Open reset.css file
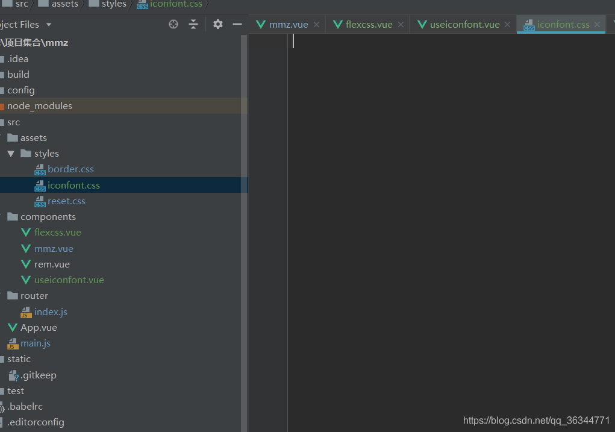This screenshot has height=432, width=615. pyautogui.click(x=66, y=201)
